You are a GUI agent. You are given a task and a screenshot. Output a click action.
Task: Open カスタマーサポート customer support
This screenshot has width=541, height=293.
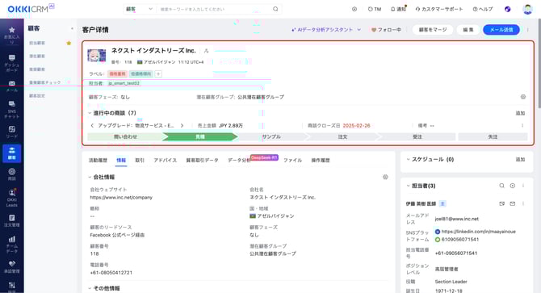439,10
